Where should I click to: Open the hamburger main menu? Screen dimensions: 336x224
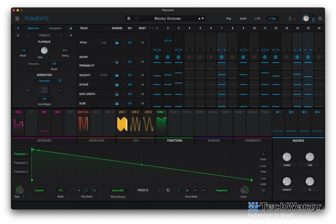pyautogui.click(x=17, y=19)
